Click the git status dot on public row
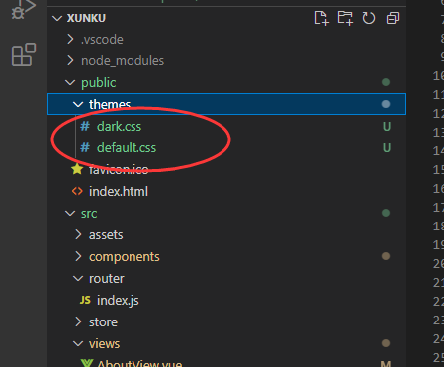The image size is (444, 367). click(x=386, y=82)
